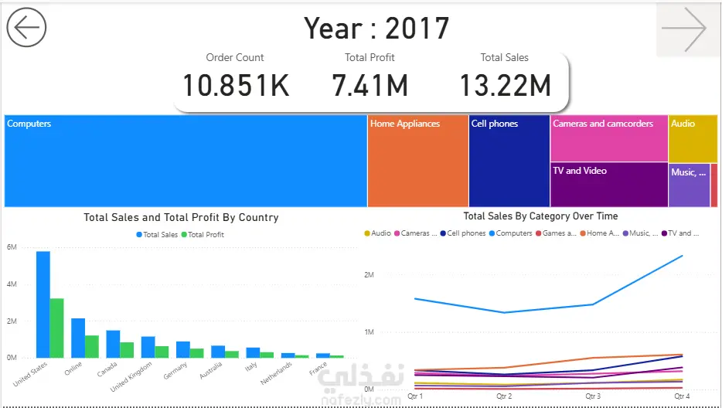Click the Total Sales value 13.22M

point(505,86)
